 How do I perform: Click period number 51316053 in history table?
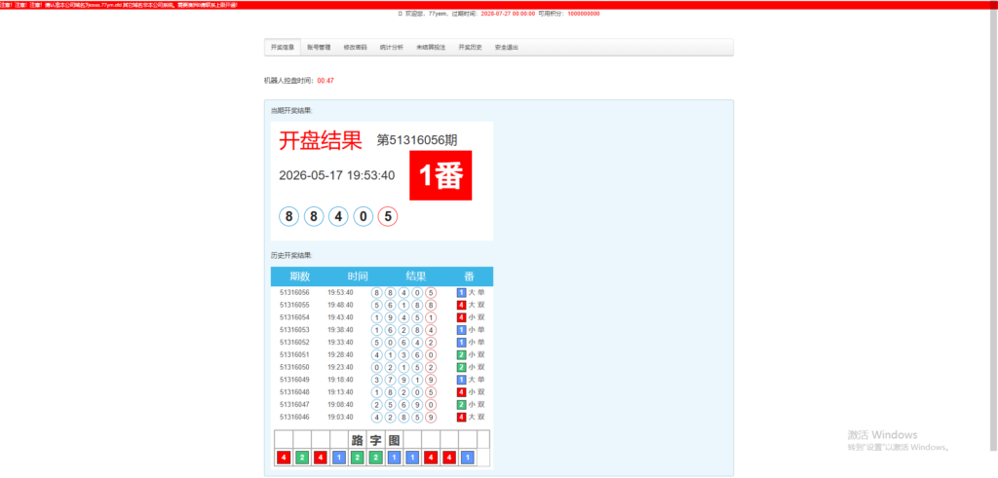pos(294,330)
